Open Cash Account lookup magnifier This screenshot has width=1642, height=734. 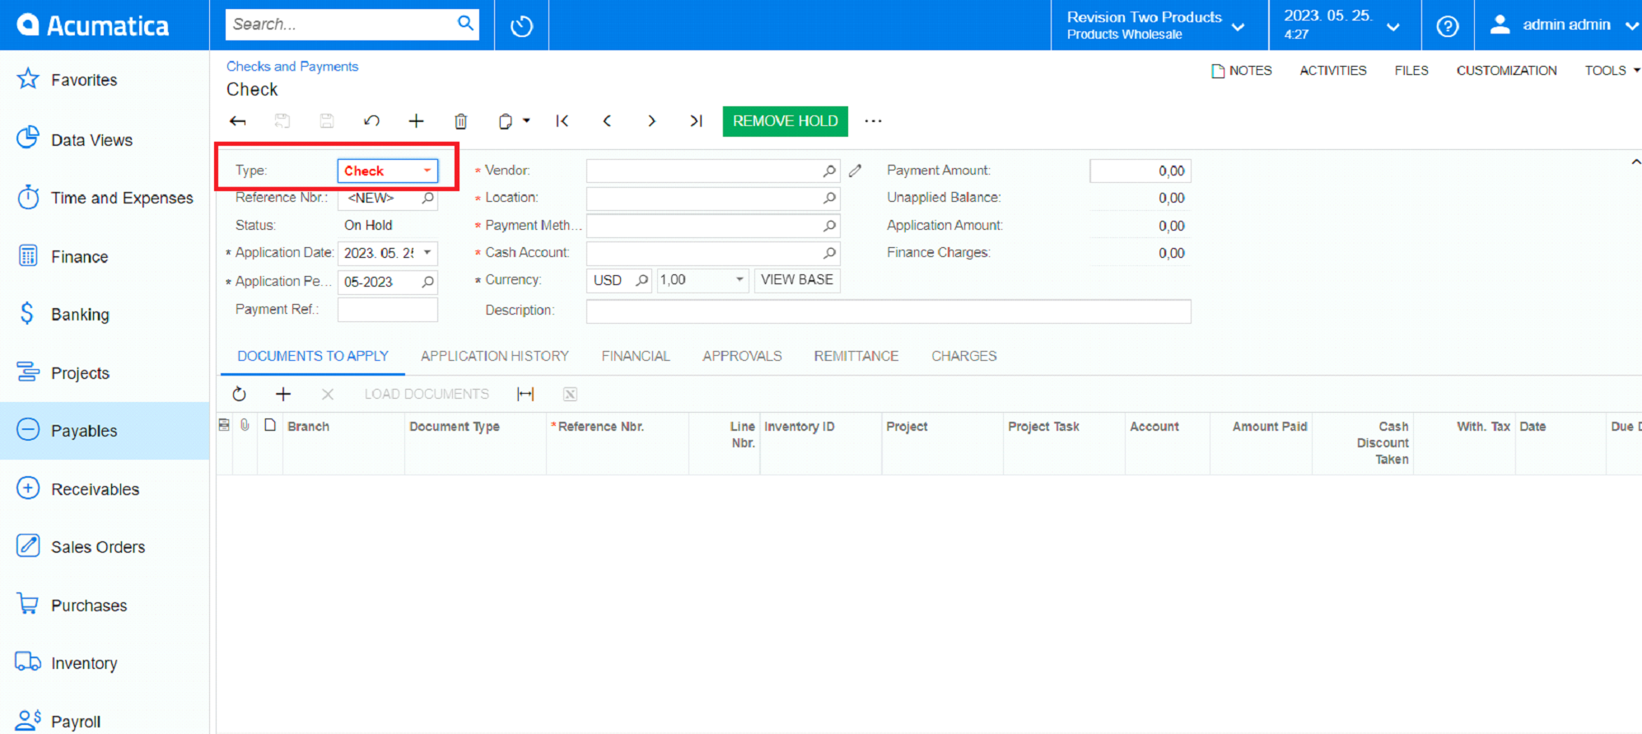829,253
